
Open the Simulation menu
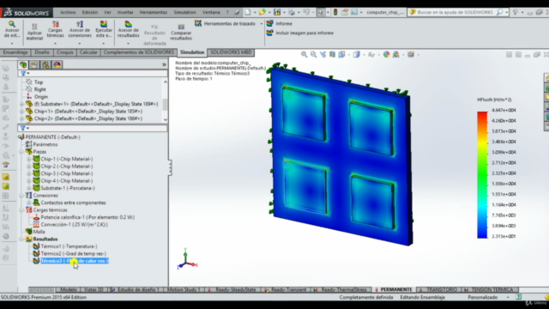point(185,12)
